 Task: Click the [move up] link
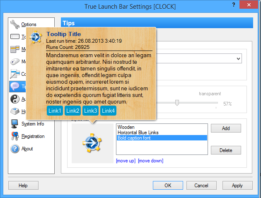pyautogui.click(x=126, y=161)
